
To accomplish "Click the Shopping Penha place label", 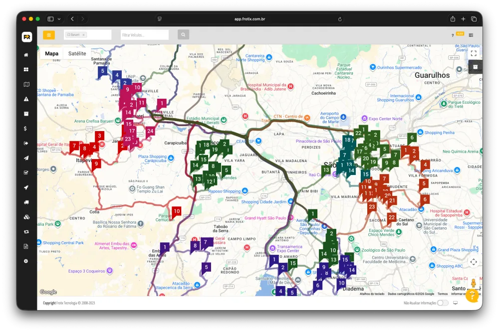I will pyautogui.click(x=439, y=133).
